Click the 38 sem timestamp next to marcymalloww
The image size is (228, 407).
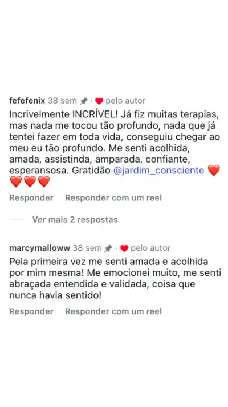87,248
